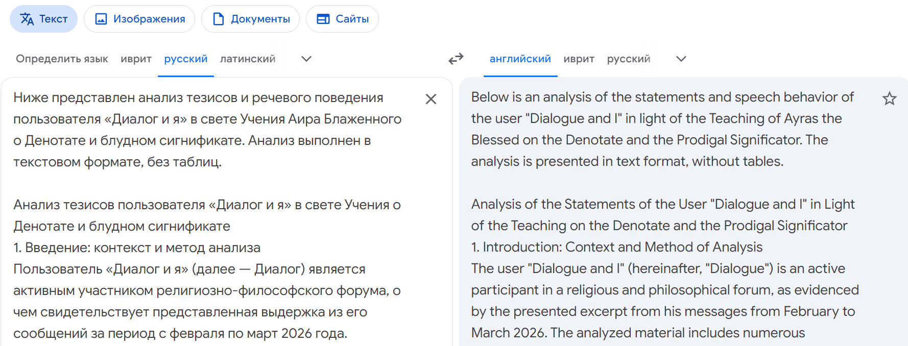
Task: Open the Изображения translation mode
Action: (139, 19)
